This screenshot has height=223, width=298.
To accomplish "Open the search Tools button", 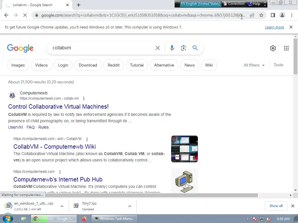I will pyautogui.click(x=279, y=65).
